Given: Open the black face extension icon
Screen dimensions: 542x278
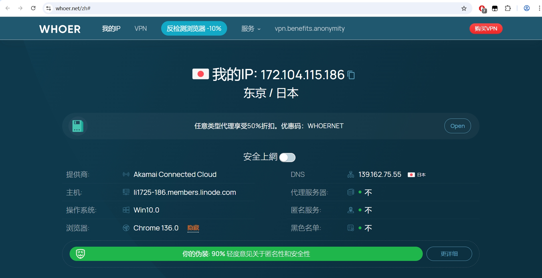Looking at the screenshot, I should click(495, 9).
